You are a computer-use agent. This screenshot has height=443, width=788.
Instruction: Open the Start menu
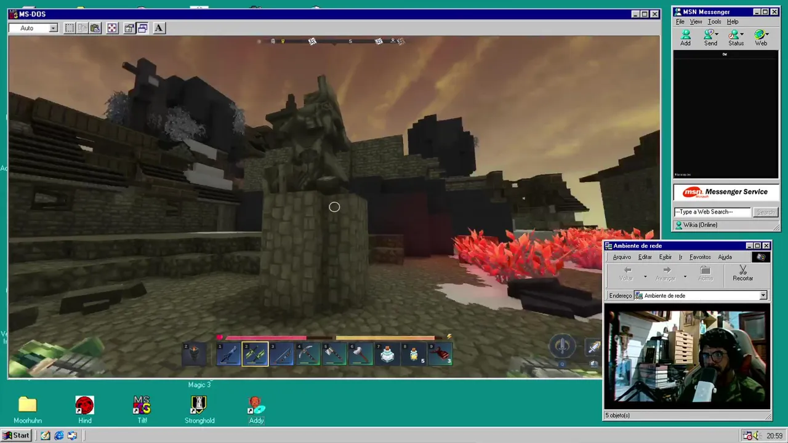tap(16, 436)
